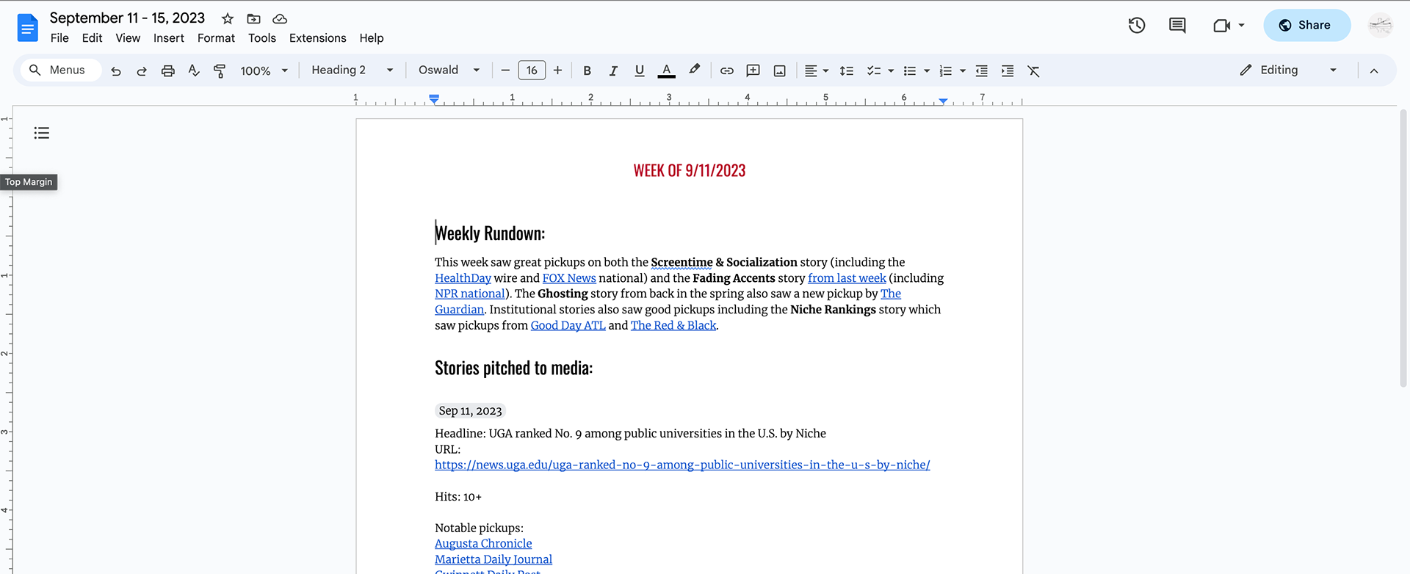This screenshot has width=1410, height=574.
Task: Move document using the folder icon
Action: pos(254,18)
